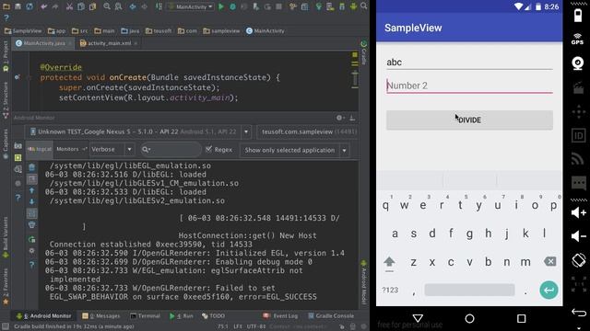Screen dimensions: 590x331
Task: Open the Show only selected application dropdown
Action: click(x=295, y=150)
